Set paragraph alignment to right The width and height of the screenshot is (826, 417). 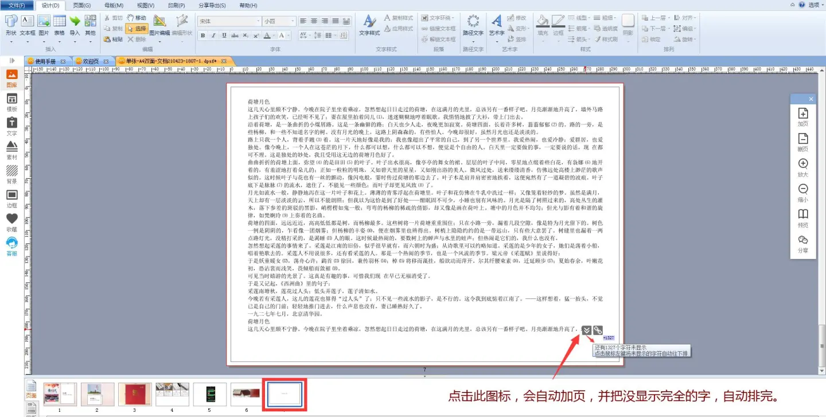click(326, 21)
